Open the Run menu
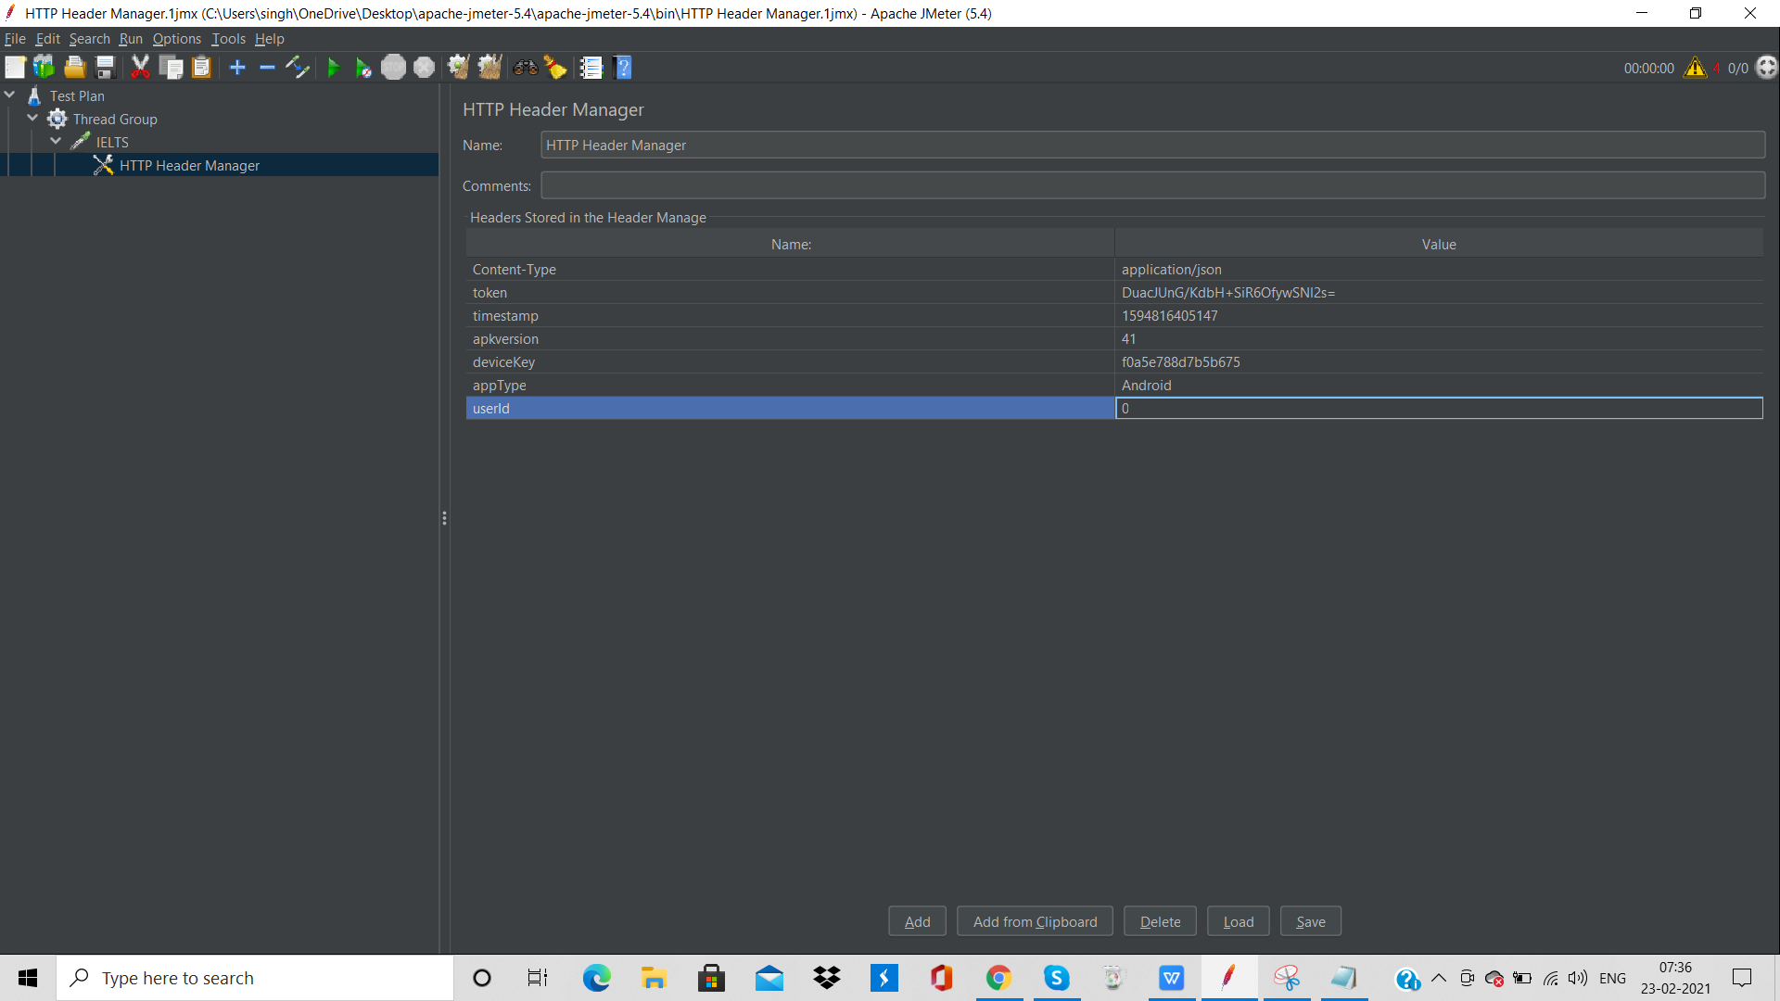Screen dimensions: 1780x1001 pyautogui.click(x=130, y=39)
